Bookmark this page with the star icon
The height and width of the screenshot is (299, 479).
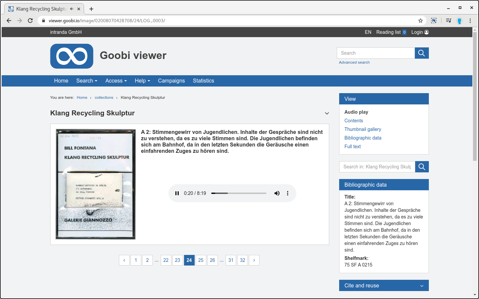pos(421,21)
